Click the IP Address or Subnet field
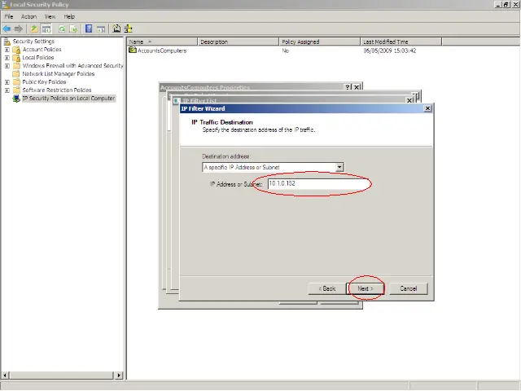This screenshot has width=521, height=391. [314, 184]
